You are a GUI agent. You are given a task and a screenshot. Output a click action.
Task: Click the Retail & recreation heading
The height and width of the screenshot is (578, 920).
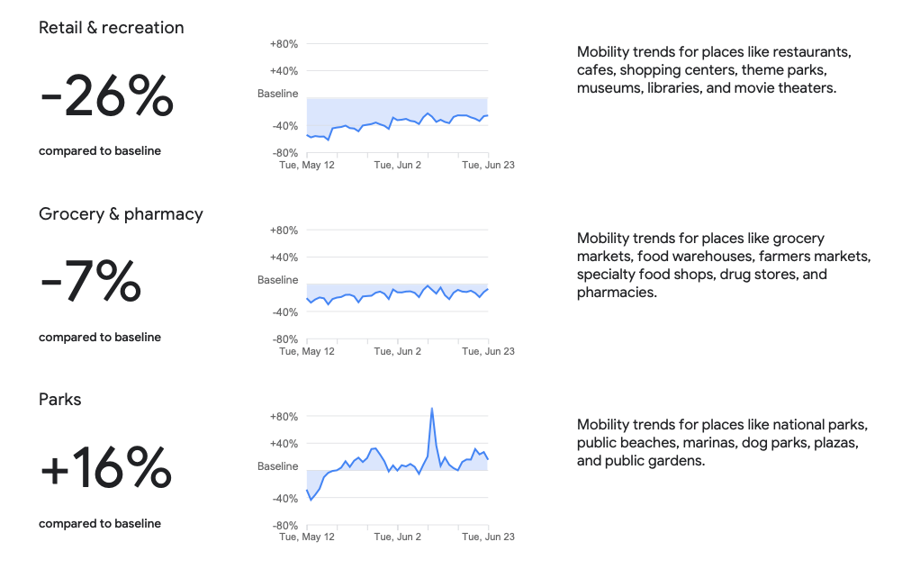click(x=111, y=28)
